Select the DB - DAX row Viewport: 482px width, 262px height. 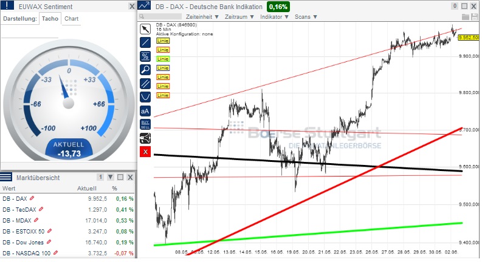67,199
